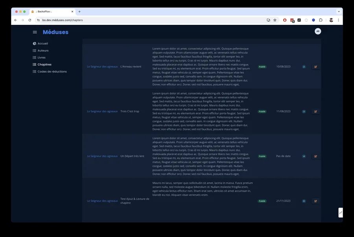Click chapter title "L'Anneau revient"
354x237 pixels.
point(131,67)
